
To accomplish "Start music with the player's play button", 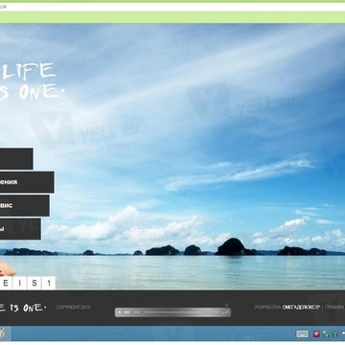I will tap(120, 312).
